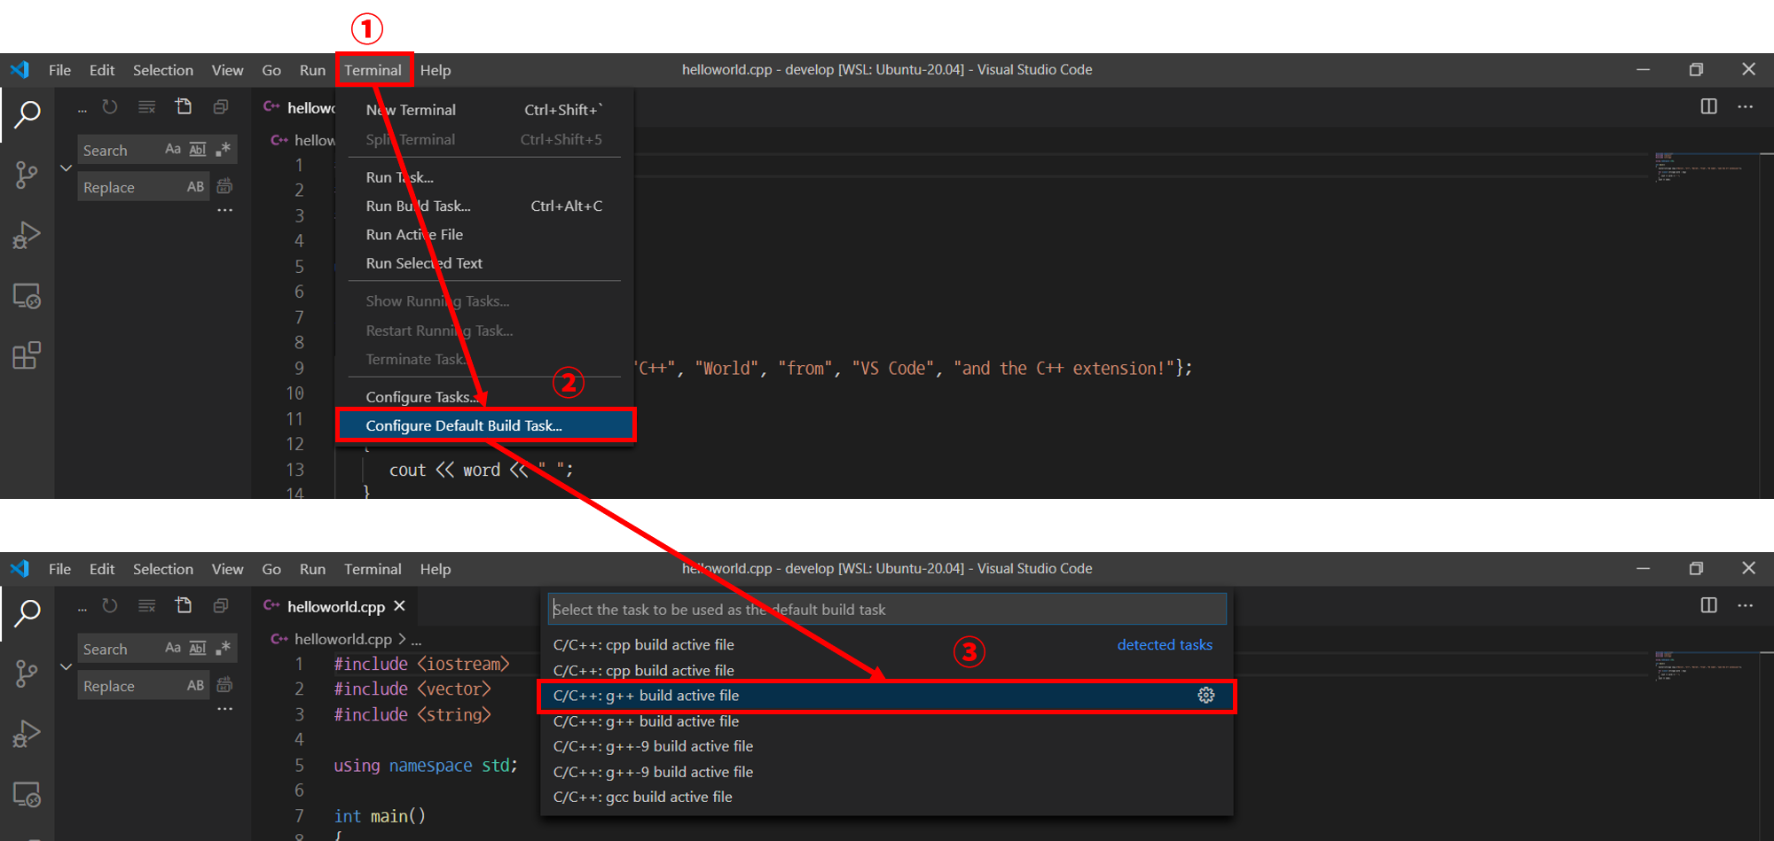This screenshot has width=1774, height=841.
Task: Open new search editor in the window showing the task picker
Action: [184, 606]
